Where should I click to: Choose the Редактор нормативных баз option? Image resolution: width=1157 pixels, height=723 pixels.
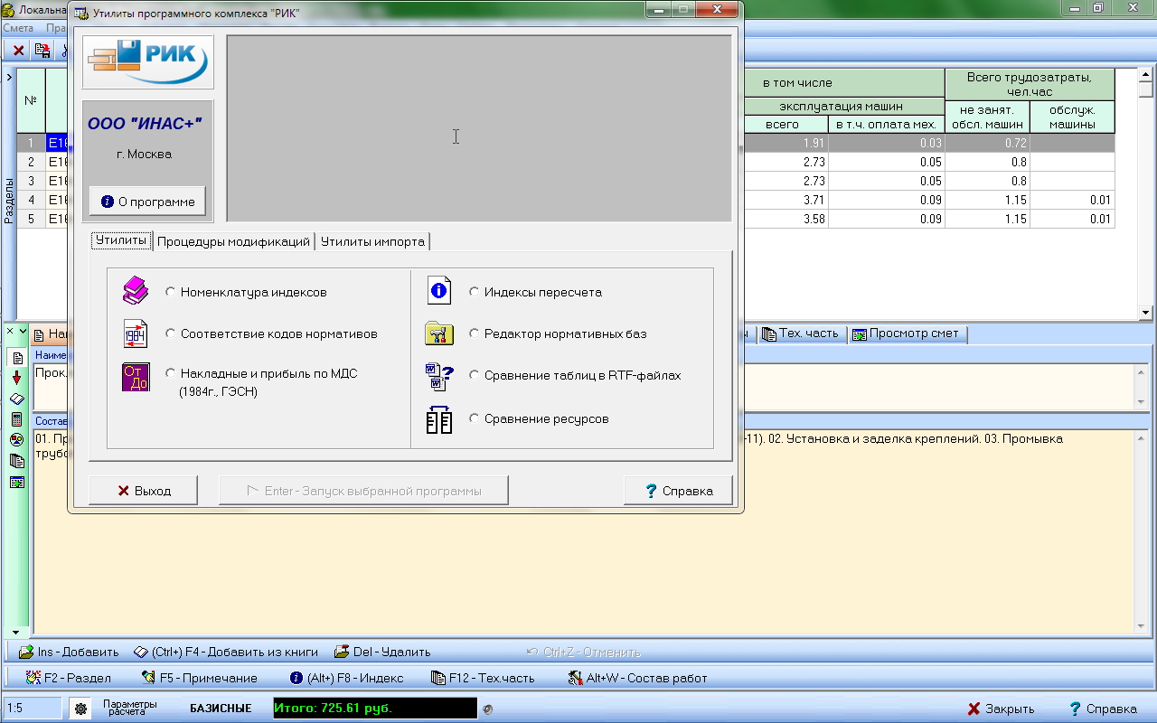475,333
